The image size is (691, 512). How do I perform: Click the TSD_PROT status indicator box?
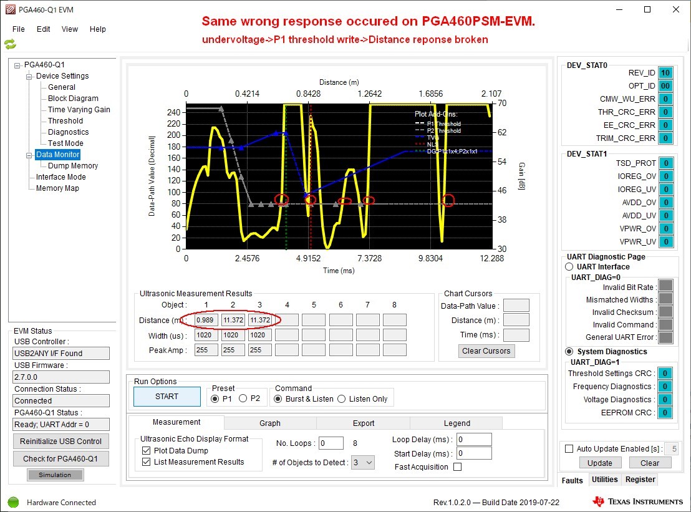[666, 163]
